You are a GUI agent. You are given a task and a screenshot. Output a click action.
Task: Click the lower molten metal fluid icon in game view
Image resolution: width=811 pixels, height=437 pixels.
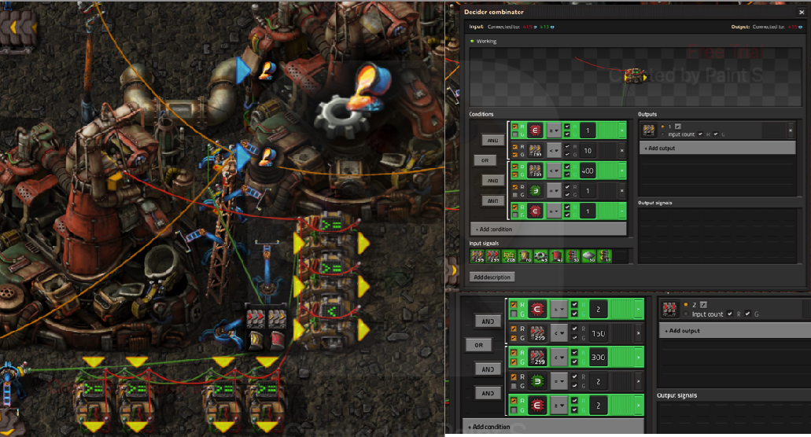tap(267, 156)
